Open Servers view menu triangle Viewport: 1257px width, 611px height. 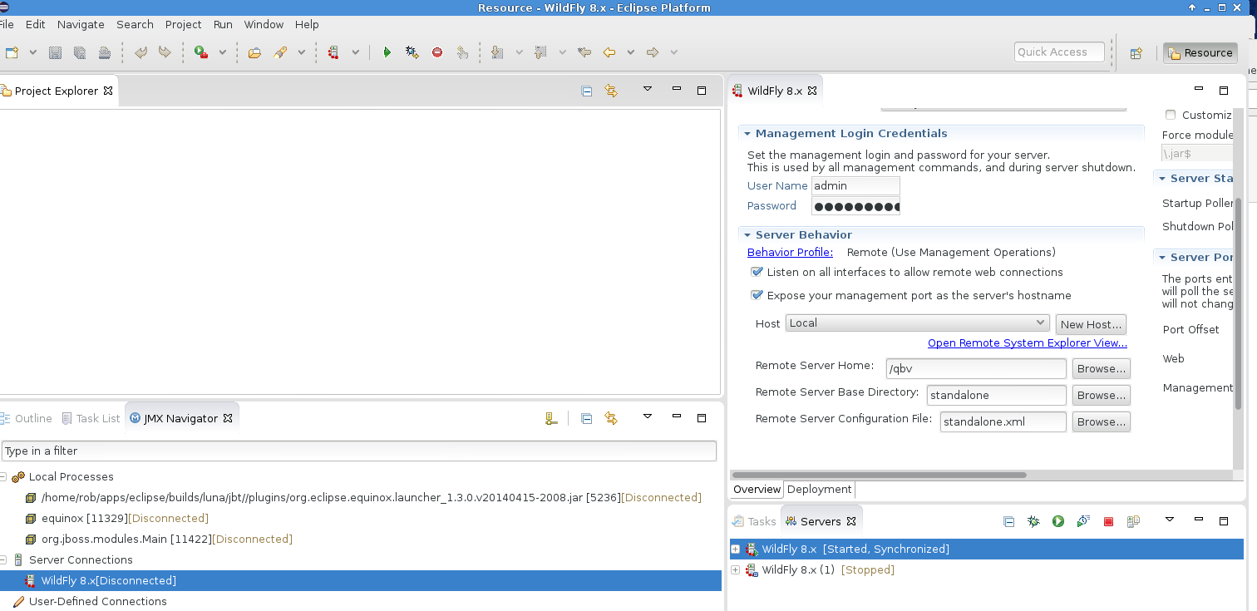click(x=1170, y=520)
